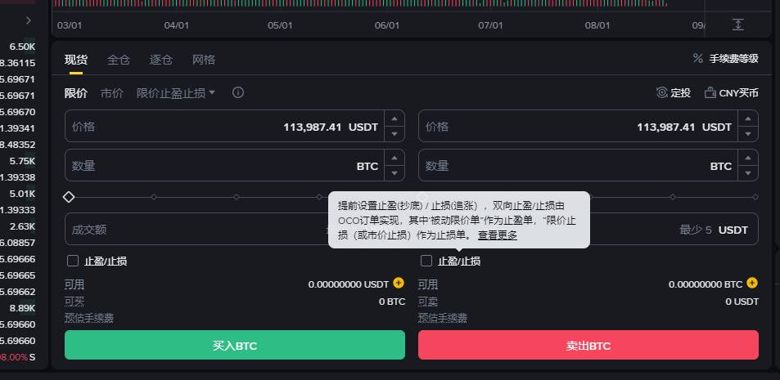
Task: Decrease sell price with down stepper
Action: tap(748, 134)
